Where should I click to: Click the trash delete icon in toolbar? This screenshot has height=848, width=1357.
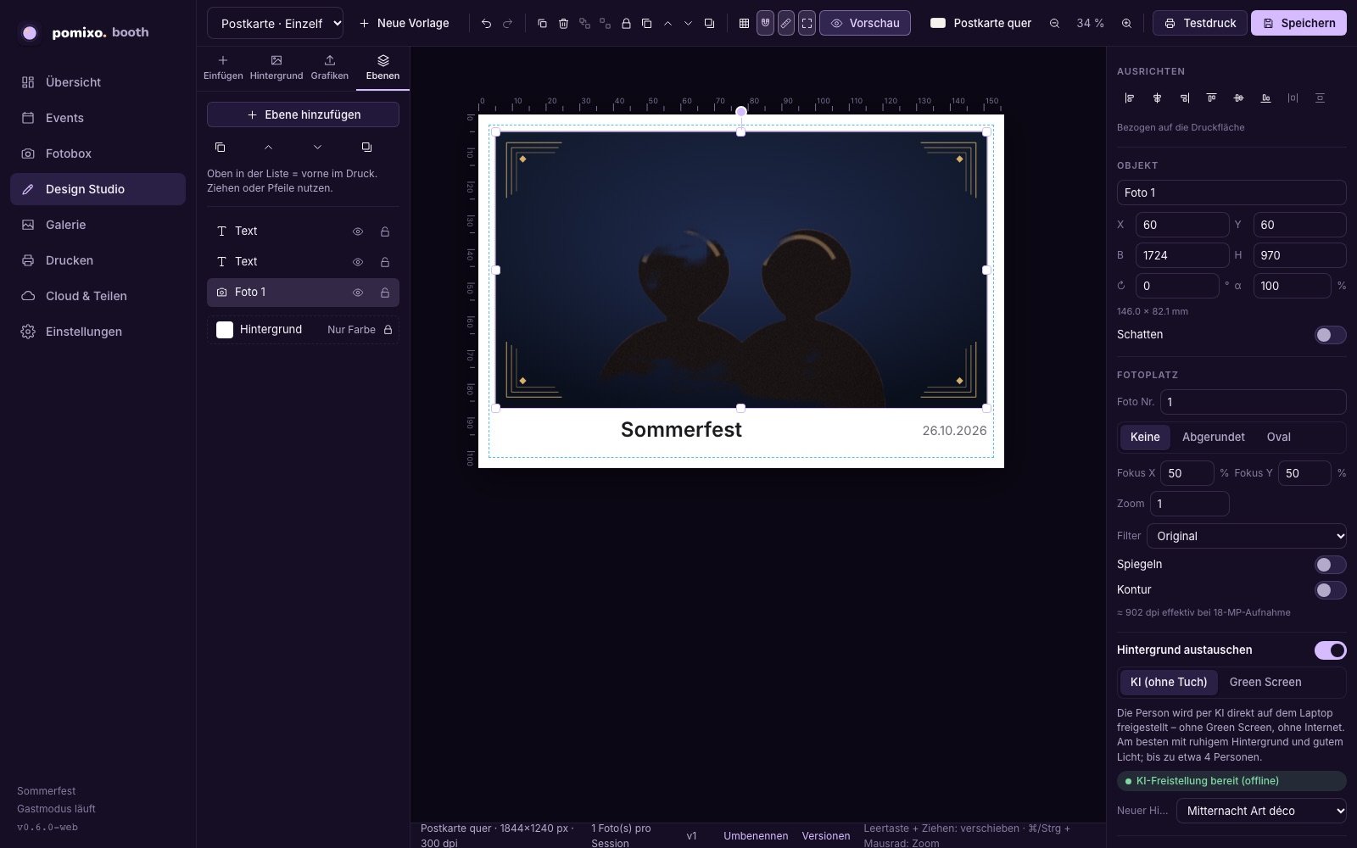(x=563, y=23)
